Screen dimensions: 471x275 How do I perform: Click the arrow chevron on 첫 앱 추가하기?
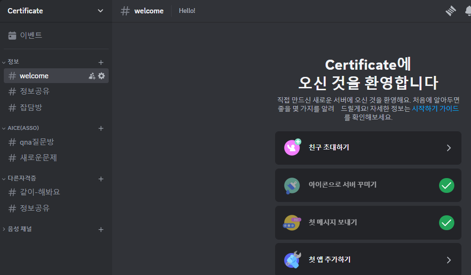(449, 260)
